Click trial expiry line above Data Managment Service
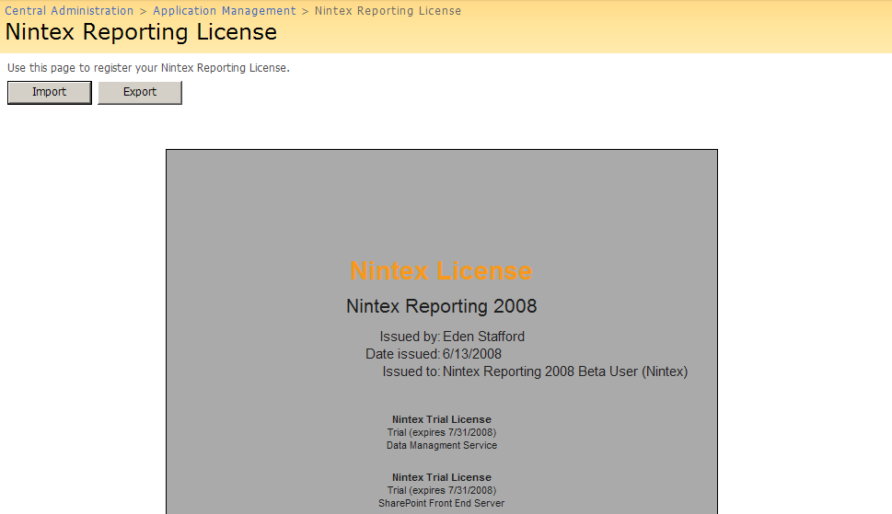This screenshot has height=514, width=892. [x=441, y=432]
